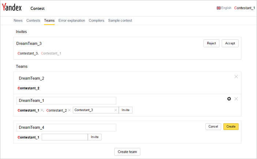The height and width of the screenshot is (159, 257).
Task: Remove Contestant_1 from DreamTeam_1
Action: tap(42, 110)
